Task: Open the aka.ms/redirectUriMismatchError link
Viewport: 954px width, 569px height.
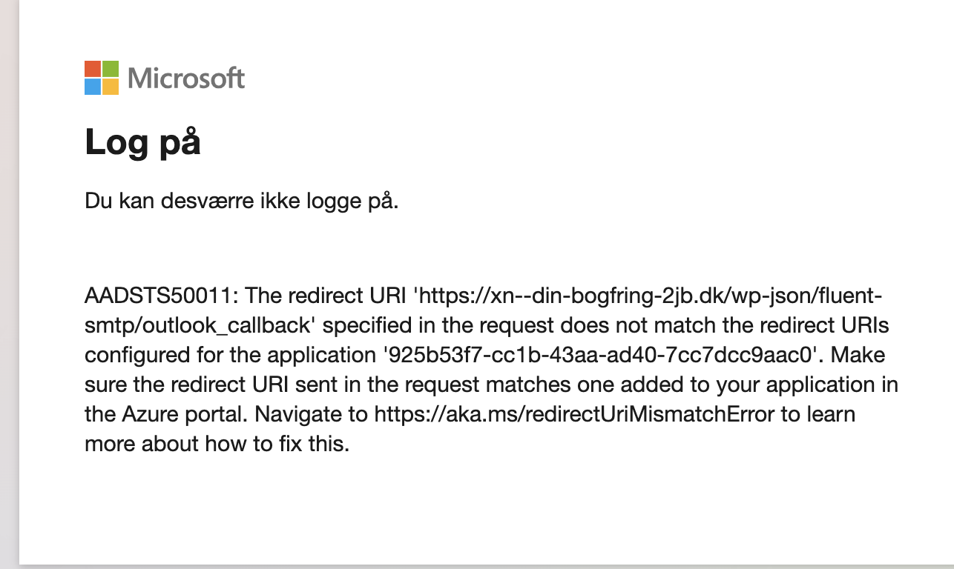Action: pos(574,414)
